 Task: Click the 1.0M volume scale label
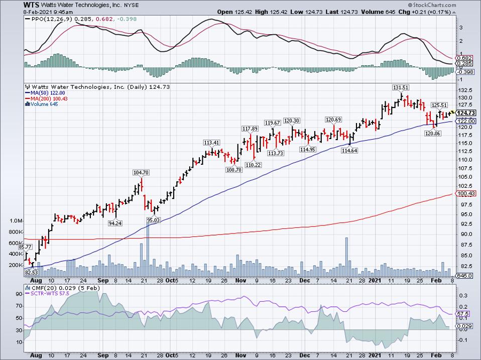16,221
